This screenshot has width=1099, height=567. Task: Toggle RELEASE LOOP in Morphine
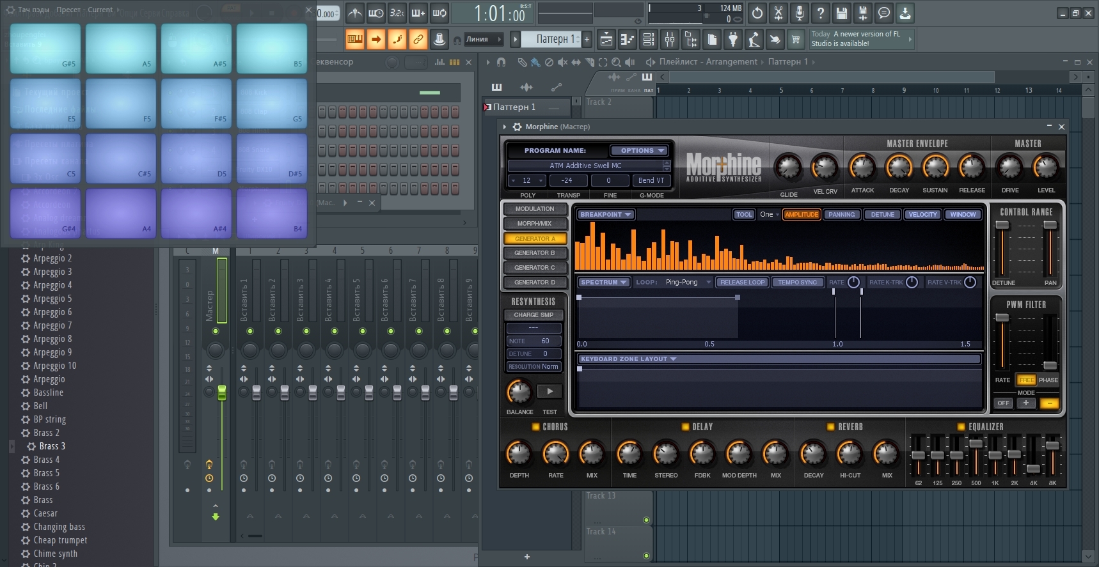(x=742, y=283)
